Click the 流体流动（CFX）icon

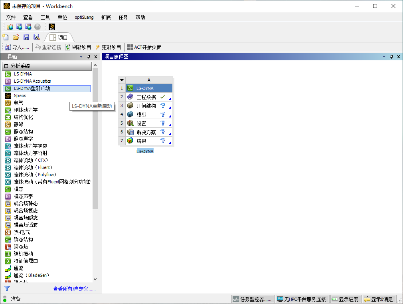(x=8, y=160)
